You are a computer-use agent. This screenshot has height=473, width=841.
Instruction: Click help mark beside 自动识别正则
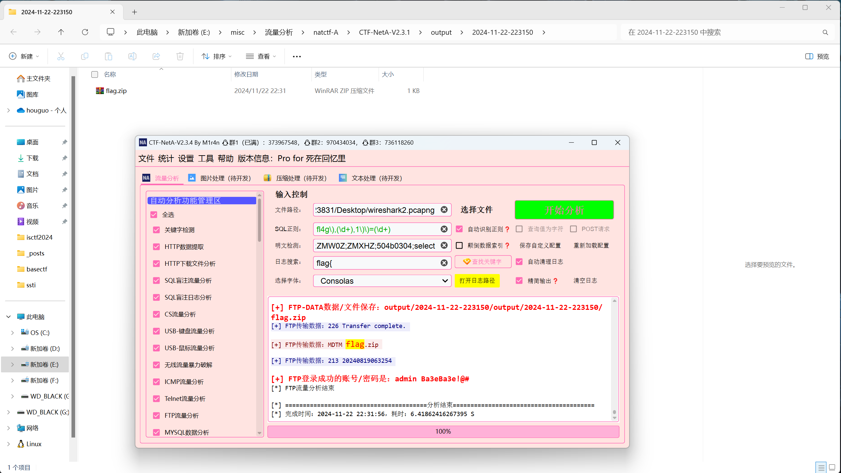tap(507, 229)
